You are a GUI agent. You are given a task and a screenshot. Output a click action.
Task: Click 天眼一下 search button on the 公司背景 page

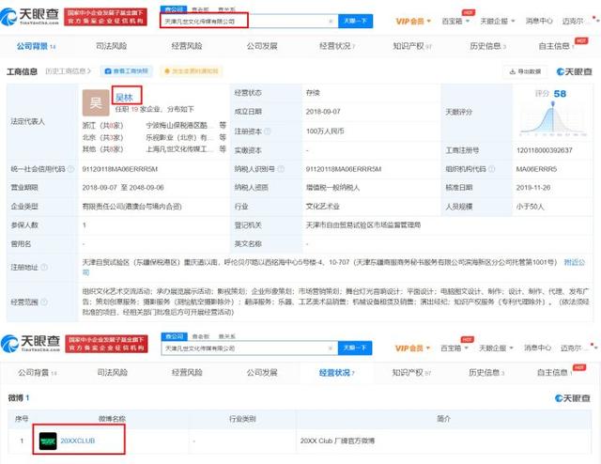click(355, 21)
